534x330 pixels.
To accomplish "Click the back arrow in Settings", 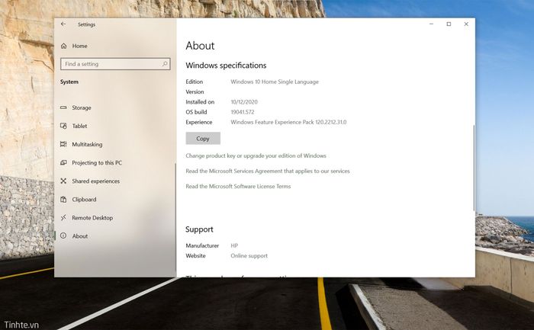I will (x=63, y=24).
